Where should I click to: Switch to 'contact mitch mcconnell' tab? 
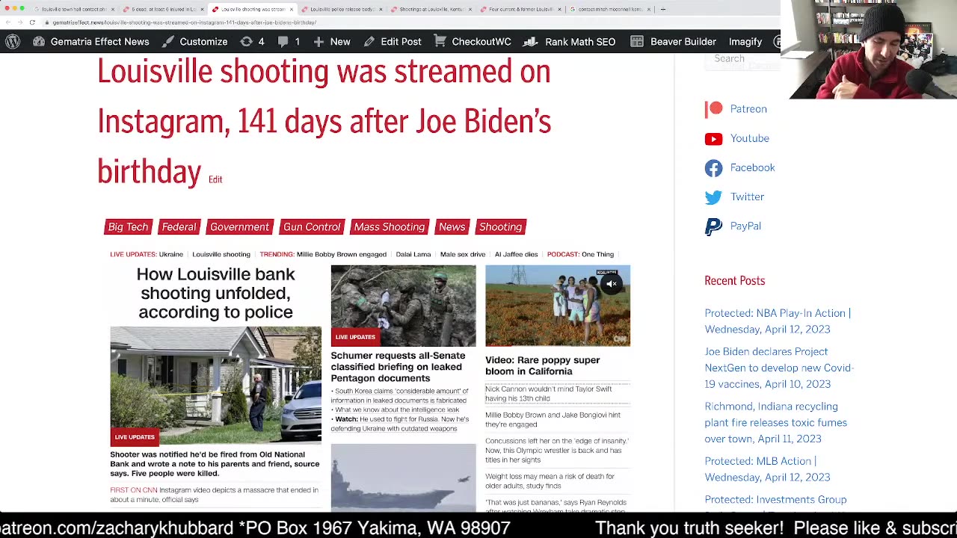(x=612, y=9)
